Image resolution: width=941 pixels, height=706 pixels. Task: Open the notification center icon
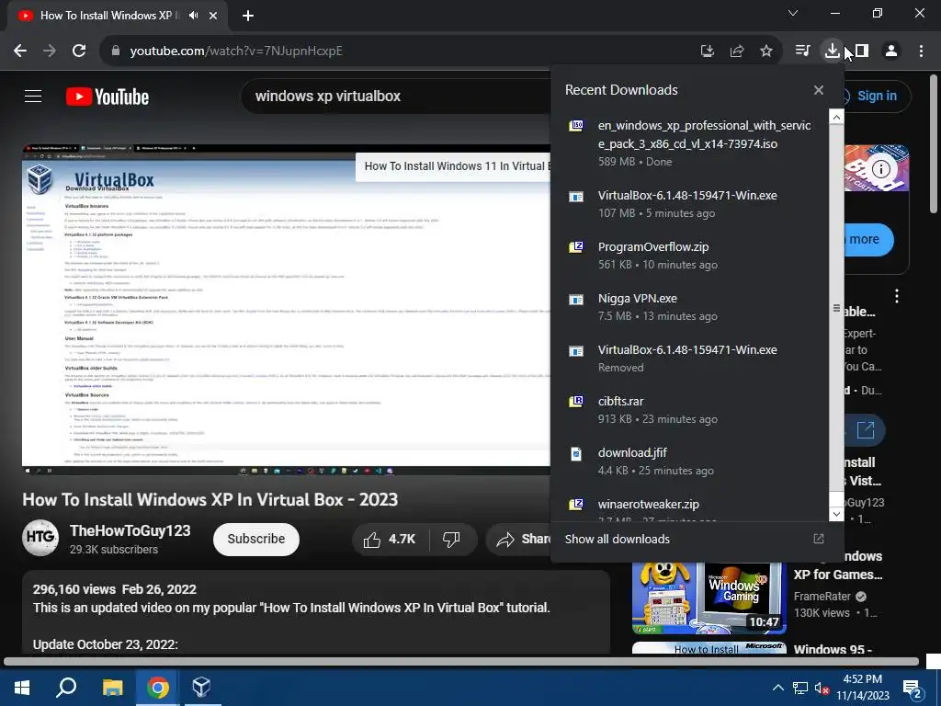click(x=912, y=688)
